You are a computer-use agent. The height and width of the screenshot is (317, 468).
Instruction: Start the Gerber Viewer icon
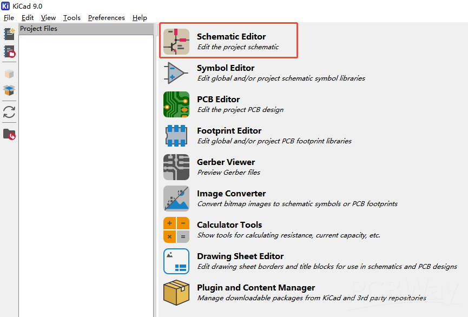pyautogui.click(x=176, y=167)
